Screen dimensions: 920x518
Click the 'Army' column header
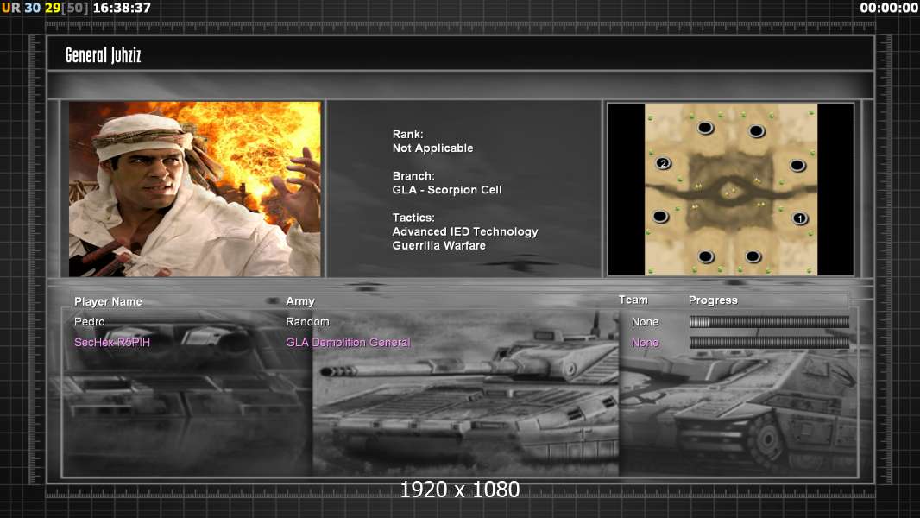(x=300, y=301)
